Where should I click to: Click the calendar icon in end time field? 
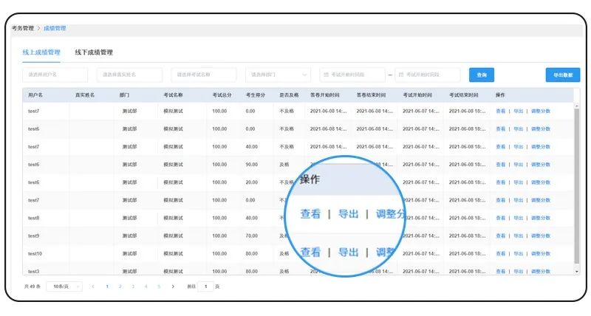pos(401,75)
